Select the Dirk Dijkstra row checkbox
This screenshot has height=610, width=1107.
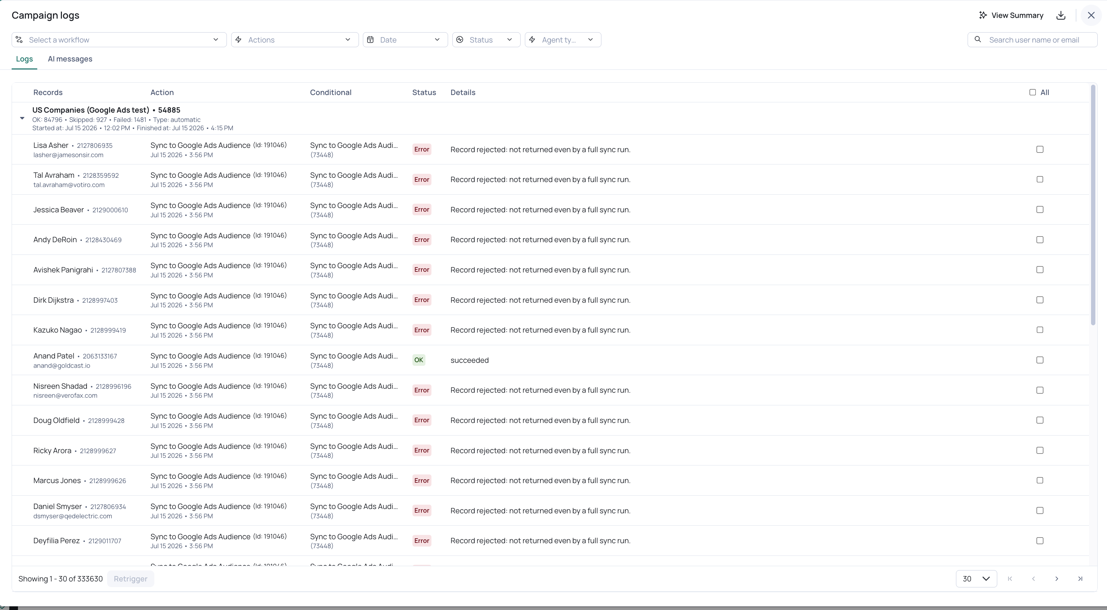[1040, 300]
